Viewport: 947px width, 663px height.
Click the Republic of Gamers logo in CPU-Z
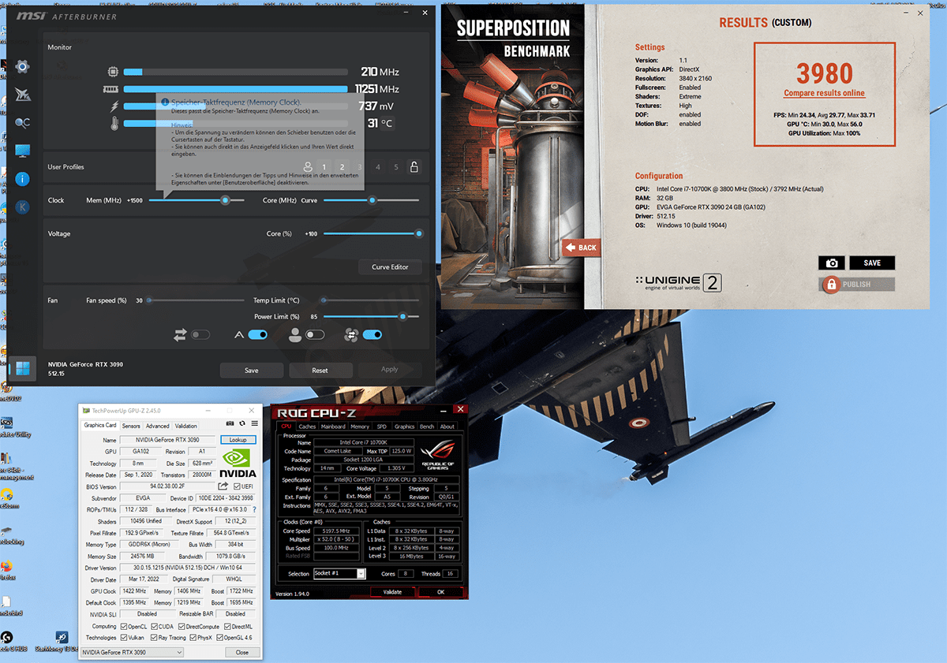pyautogui.click(x=439, y=453)
